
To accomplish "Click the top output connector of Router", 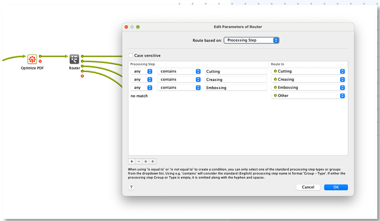I will [82, 56].
